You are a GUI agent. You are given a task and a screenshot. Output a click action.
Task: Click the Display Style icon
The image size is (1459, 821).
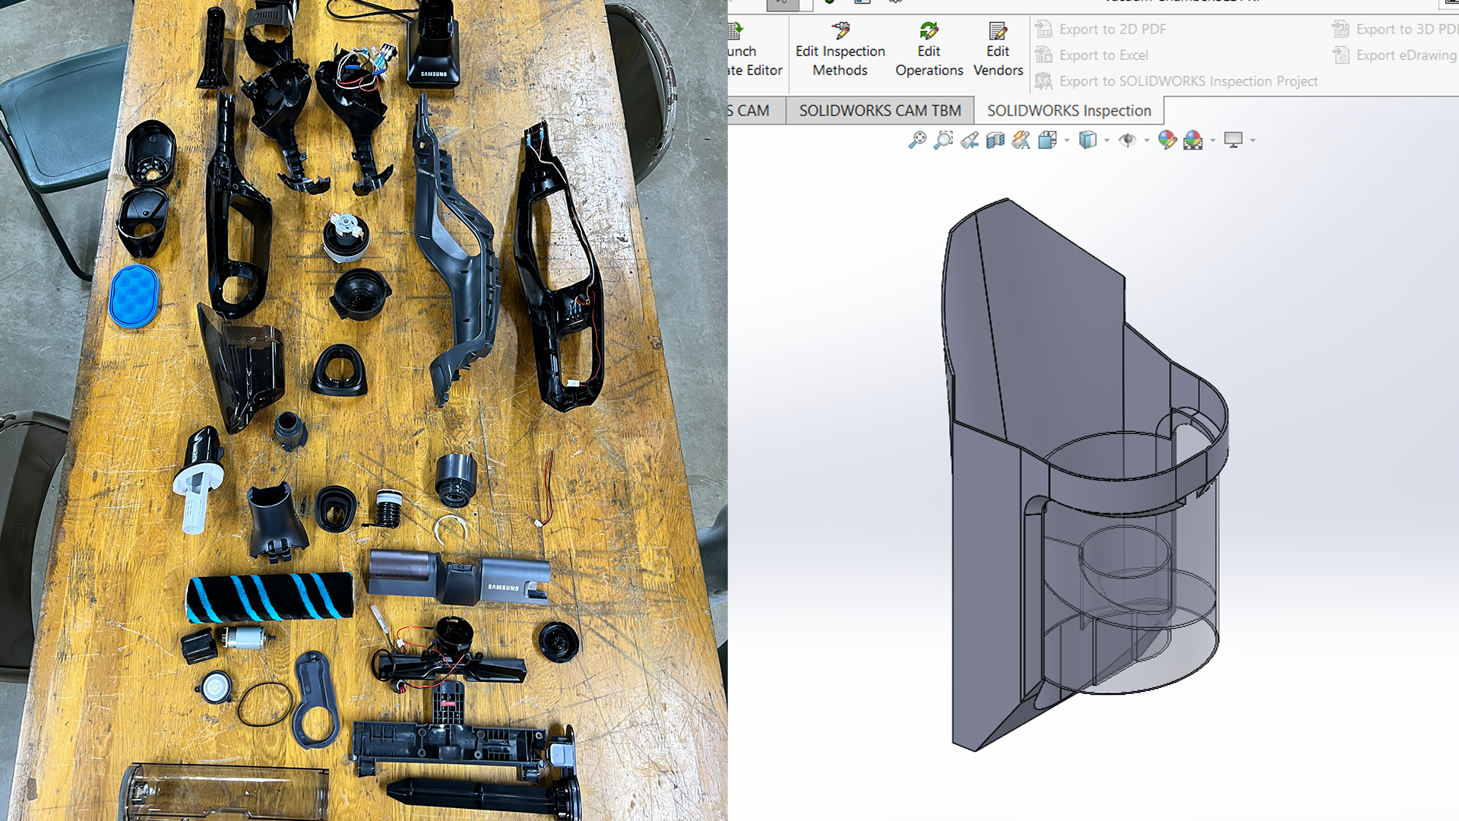pyautogui.click(x=1087, y=141)
